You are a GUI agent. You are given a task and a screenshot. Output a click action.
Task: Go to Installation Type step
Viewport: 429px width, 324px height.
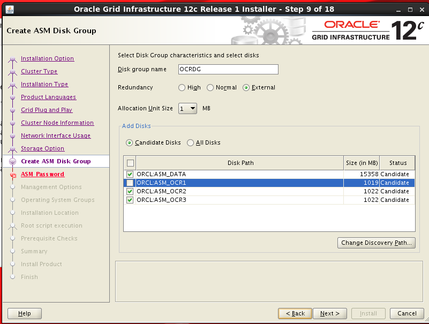(x=44, y=84)
